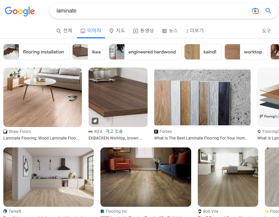
Task: Open the Tarkett kitchen floor image
Action: (x=49, y=177)
